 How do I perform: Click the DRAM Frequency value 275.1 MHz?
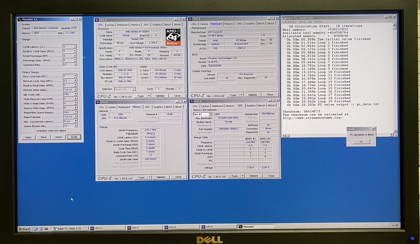151,130
